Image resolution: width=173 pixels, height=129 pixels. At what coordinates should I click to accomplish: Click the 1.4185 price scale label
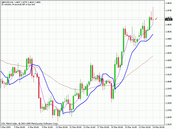[x=169, y=67]
